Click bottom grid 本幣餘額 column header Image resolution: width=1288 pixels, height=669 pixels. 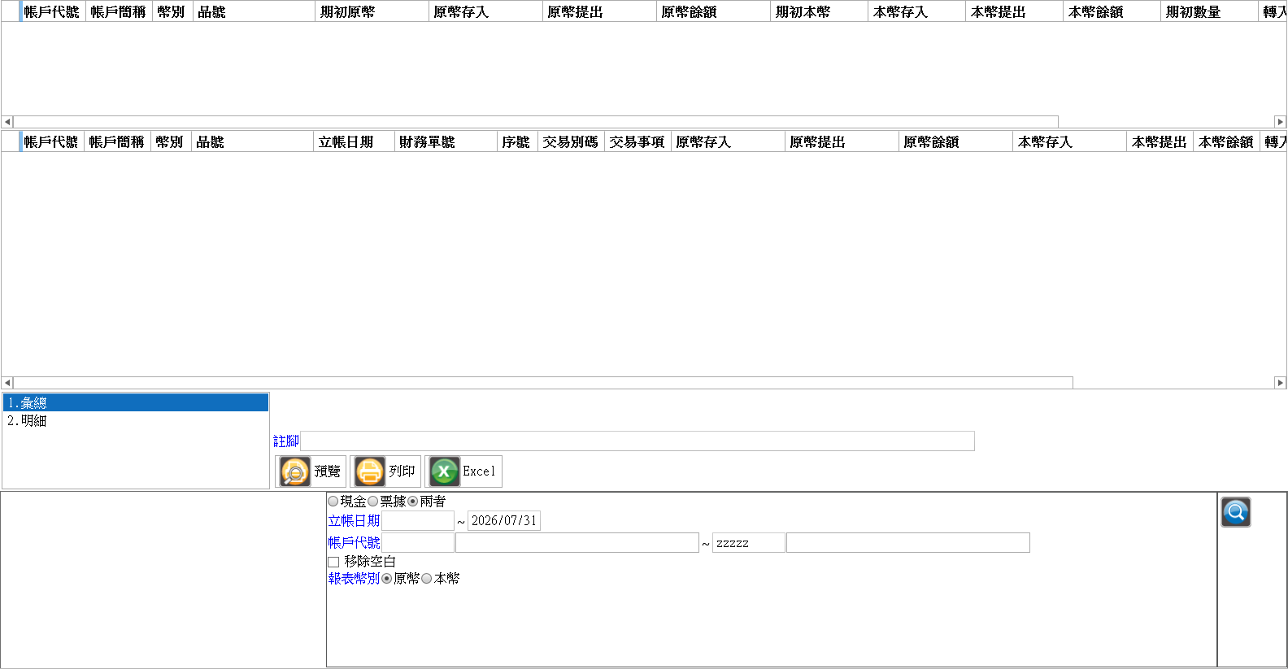[x=1226, y=142]
